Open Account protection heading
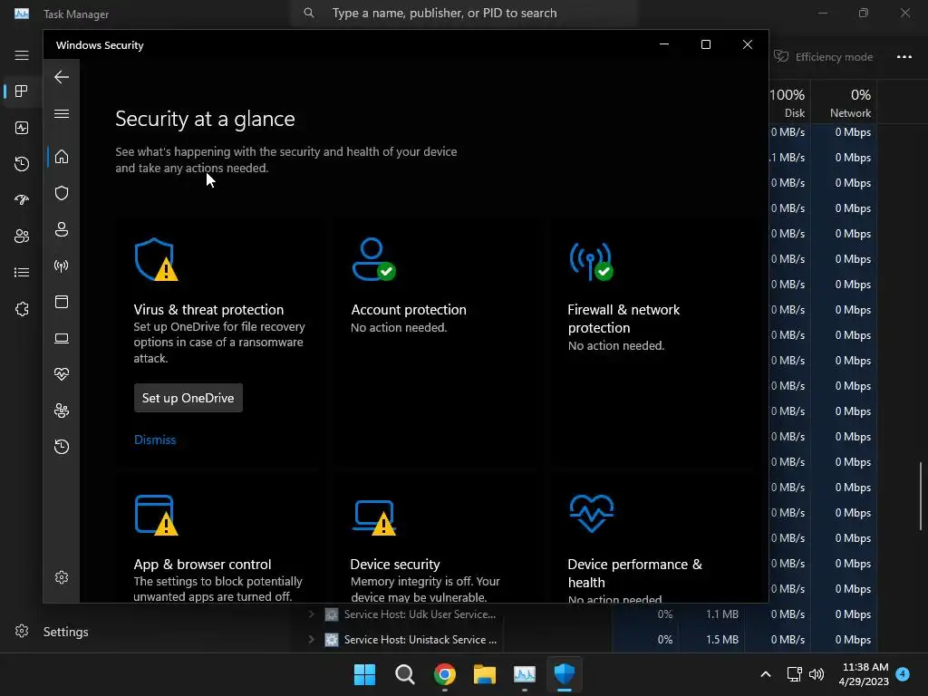 coord(409,310)
